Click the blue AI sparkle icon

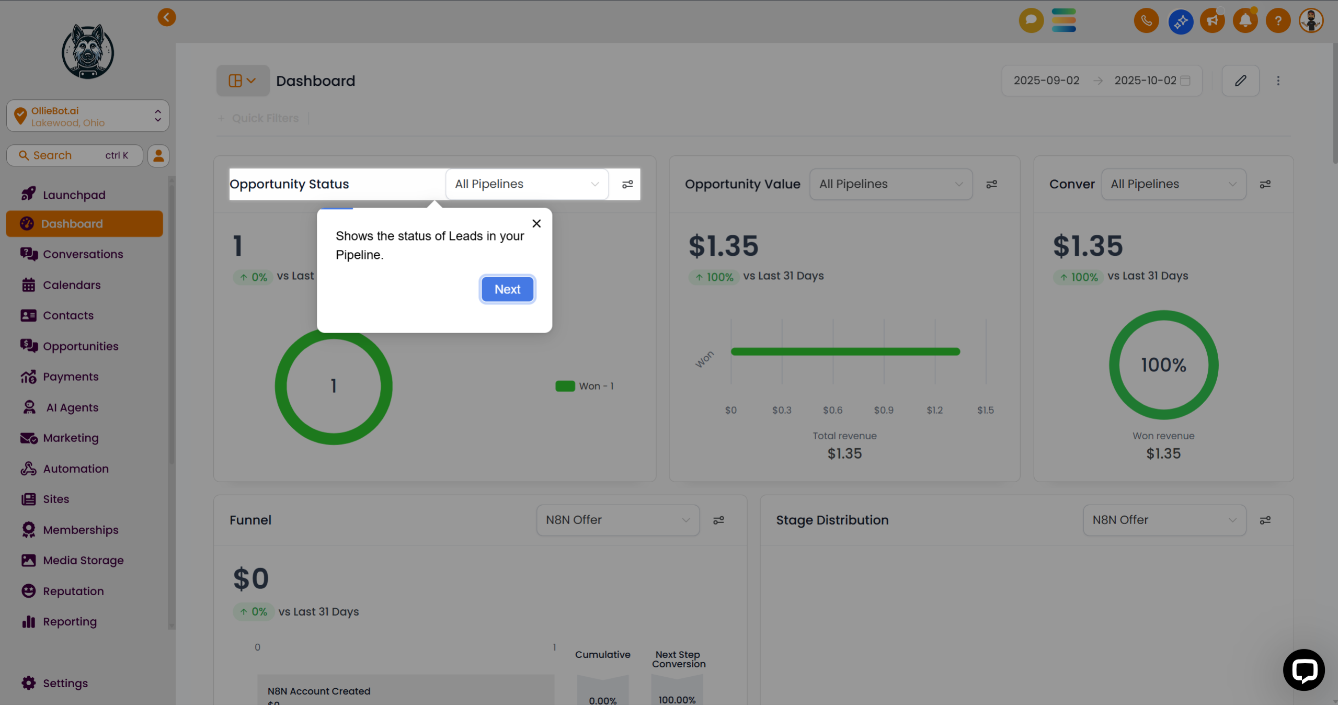pos(1180,21)
